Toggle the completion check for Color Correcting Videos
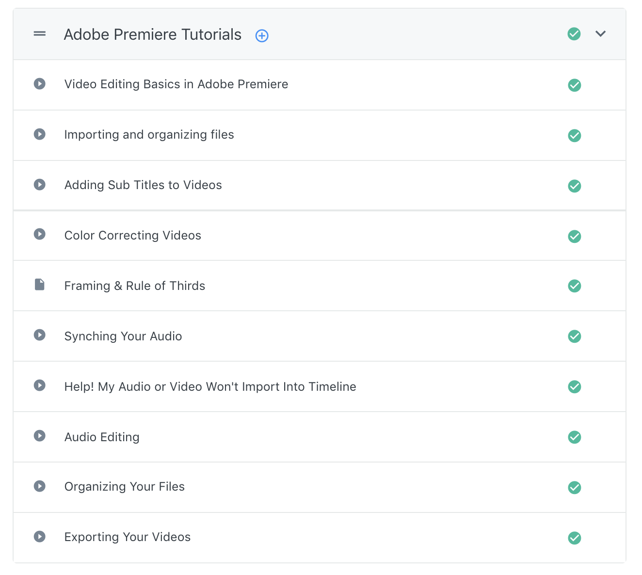The height and width of the screenshot is (575, 642). click(575, 236)
